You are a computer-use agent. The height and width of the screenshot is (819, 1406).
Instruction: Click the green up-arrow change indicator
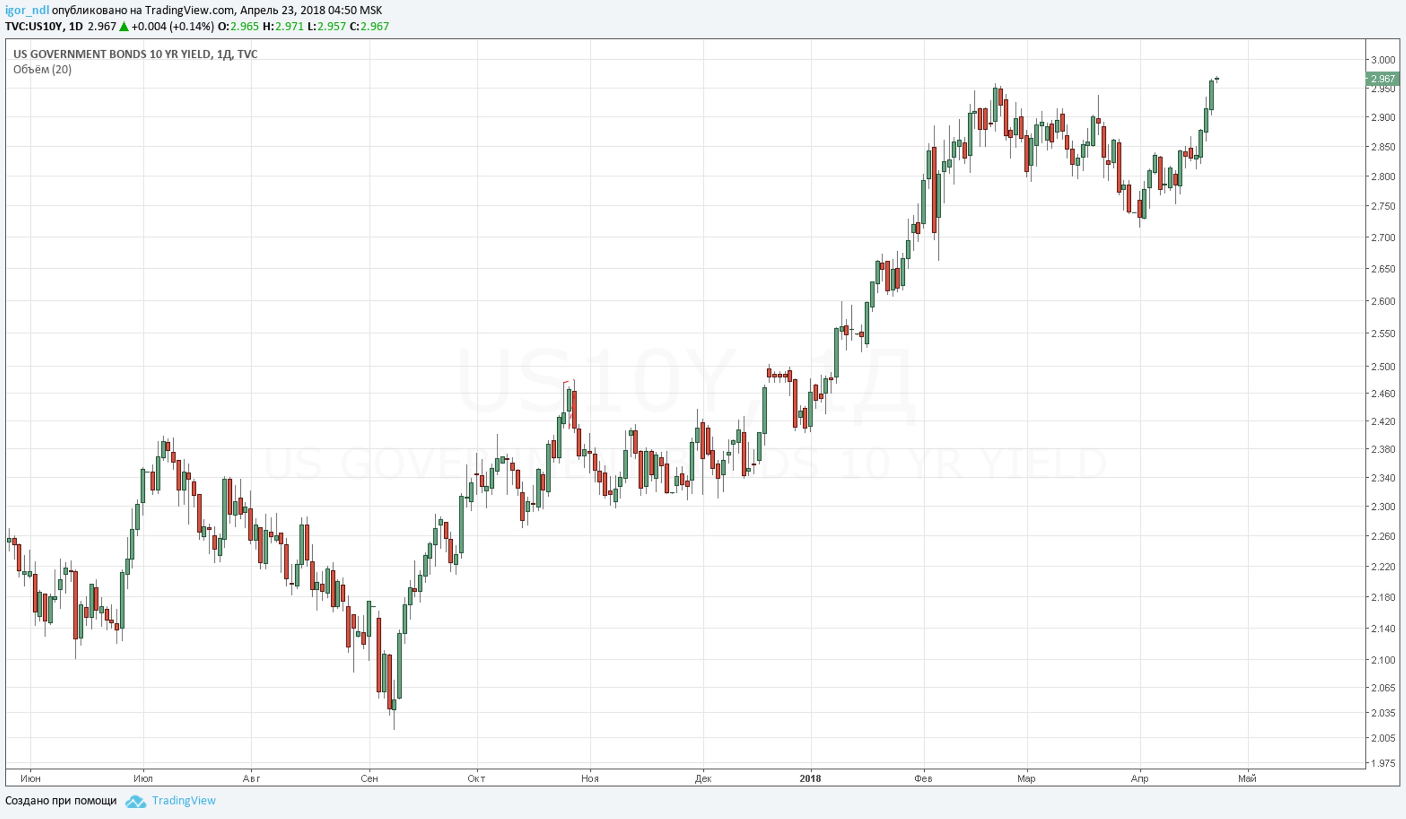click(124, 26)
